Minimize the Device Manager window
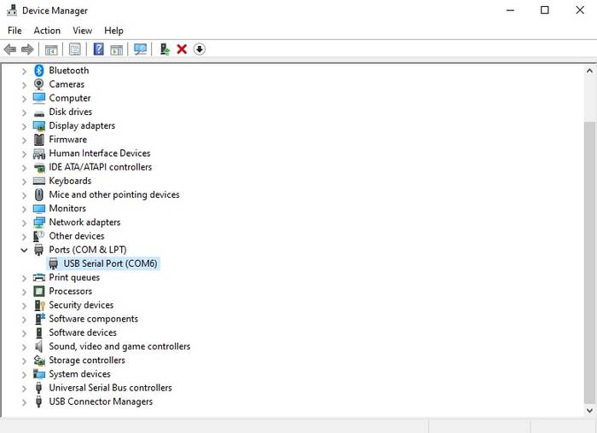This screenshot has height=433, width=597. [x=510, y=10]
